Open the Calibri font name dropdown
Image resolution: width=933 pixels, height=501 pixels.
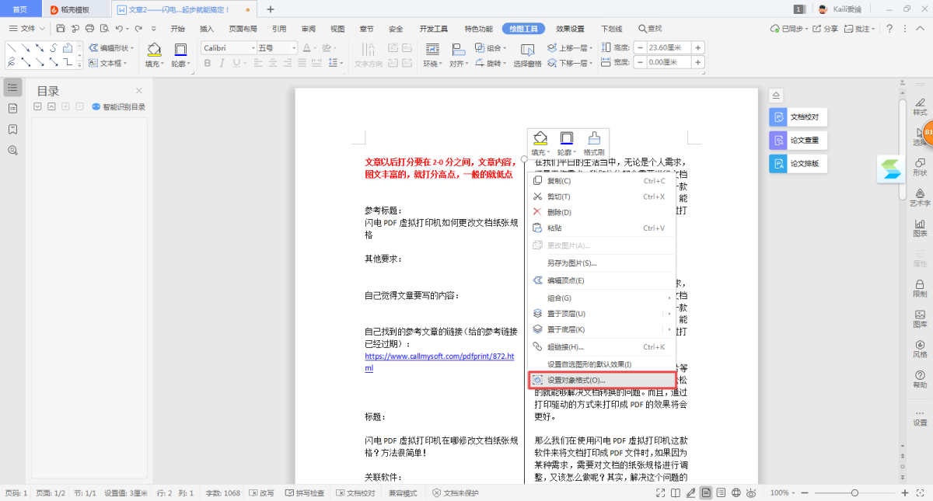click(253, 48)
